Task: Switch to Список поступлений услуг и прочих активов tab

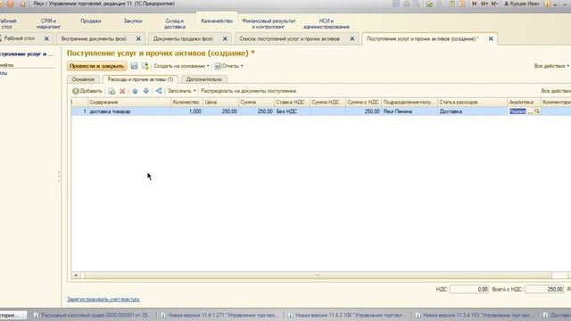Action: click(x=289, y=38)
